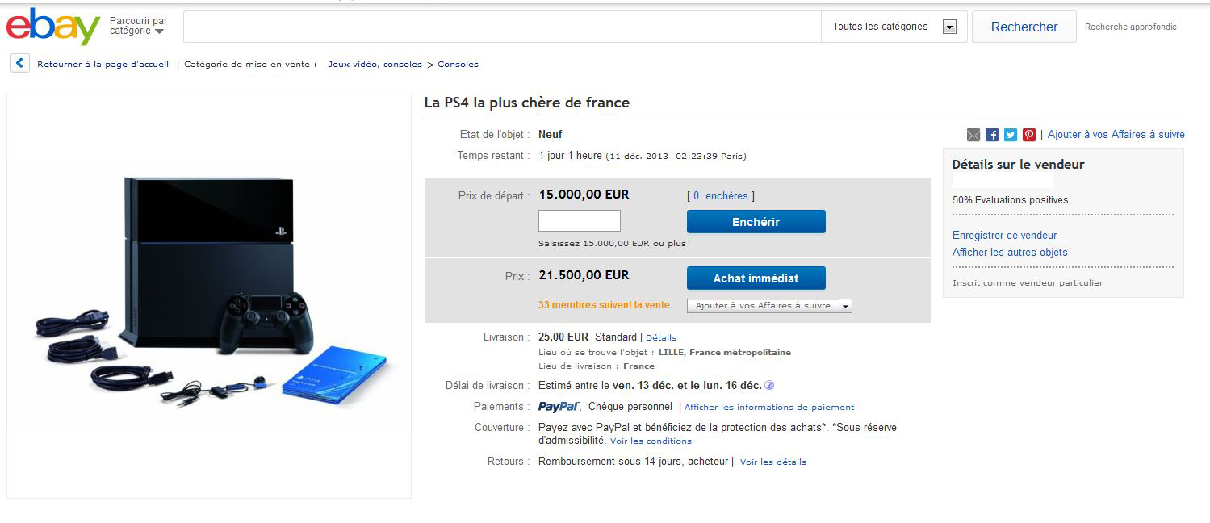Click the back arrow icon
Image resolution: width=1210 pixels, height=523 pixels.
click(20, 64)
